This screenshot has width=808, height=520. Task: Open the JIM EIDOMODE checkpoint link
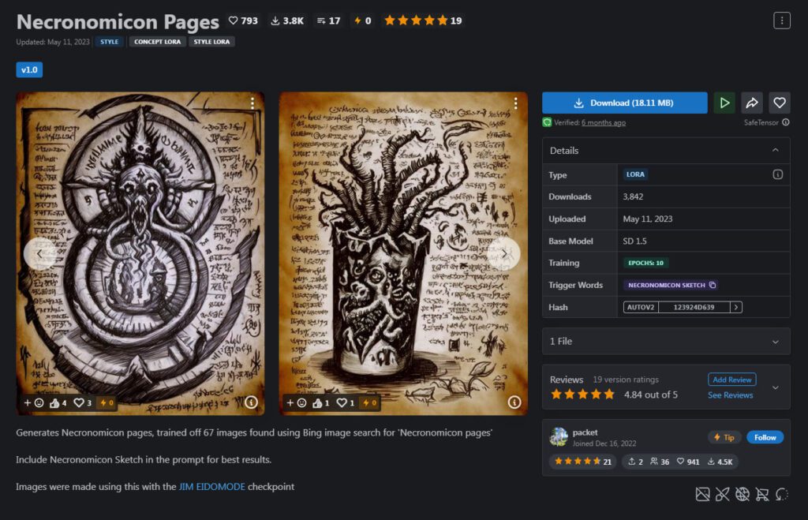click(x=211, y=487)
